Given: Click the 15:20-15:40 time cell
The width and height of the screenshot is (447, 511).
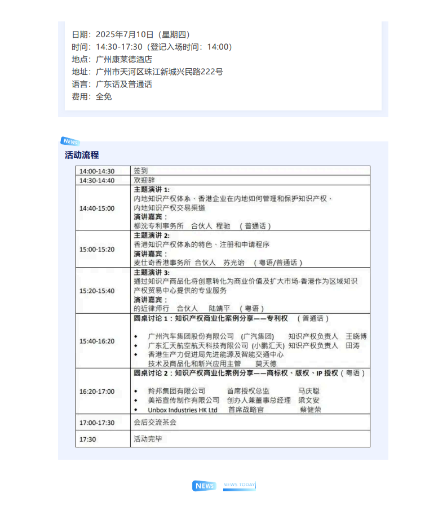Looking at the screenshot, I should pyautogui.click(x=103, y=291).
